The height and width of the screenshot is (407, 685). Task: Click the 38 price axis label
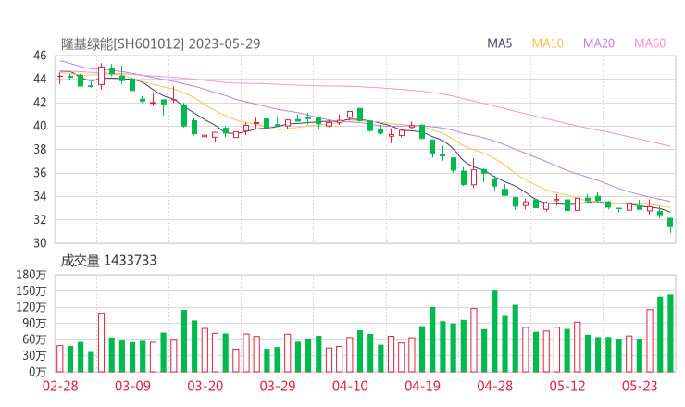pos(40,149)
